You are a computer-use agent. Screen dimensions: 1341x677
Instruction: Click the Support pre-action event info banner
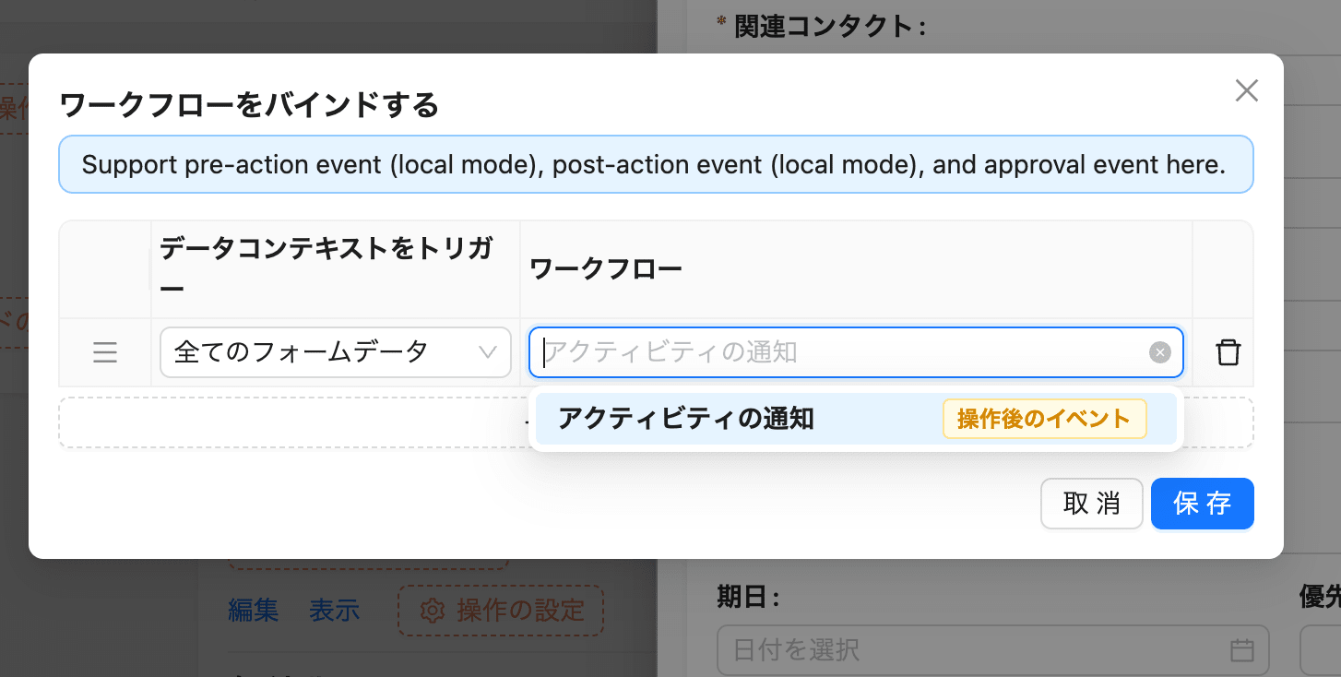tap(656, 165)
